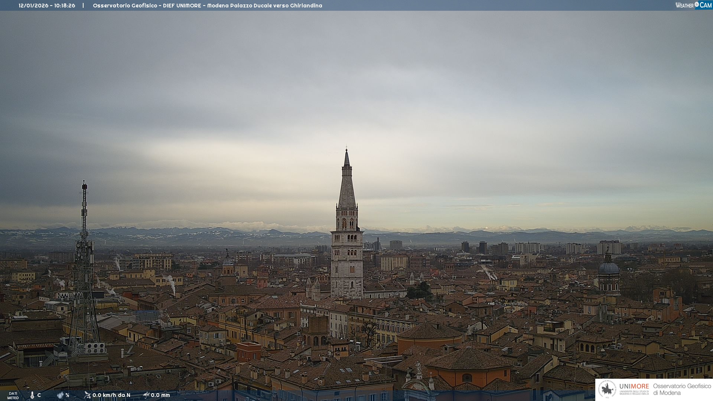Click the Celsius C unit label
The image size is (713, 401).
[39, 395]
